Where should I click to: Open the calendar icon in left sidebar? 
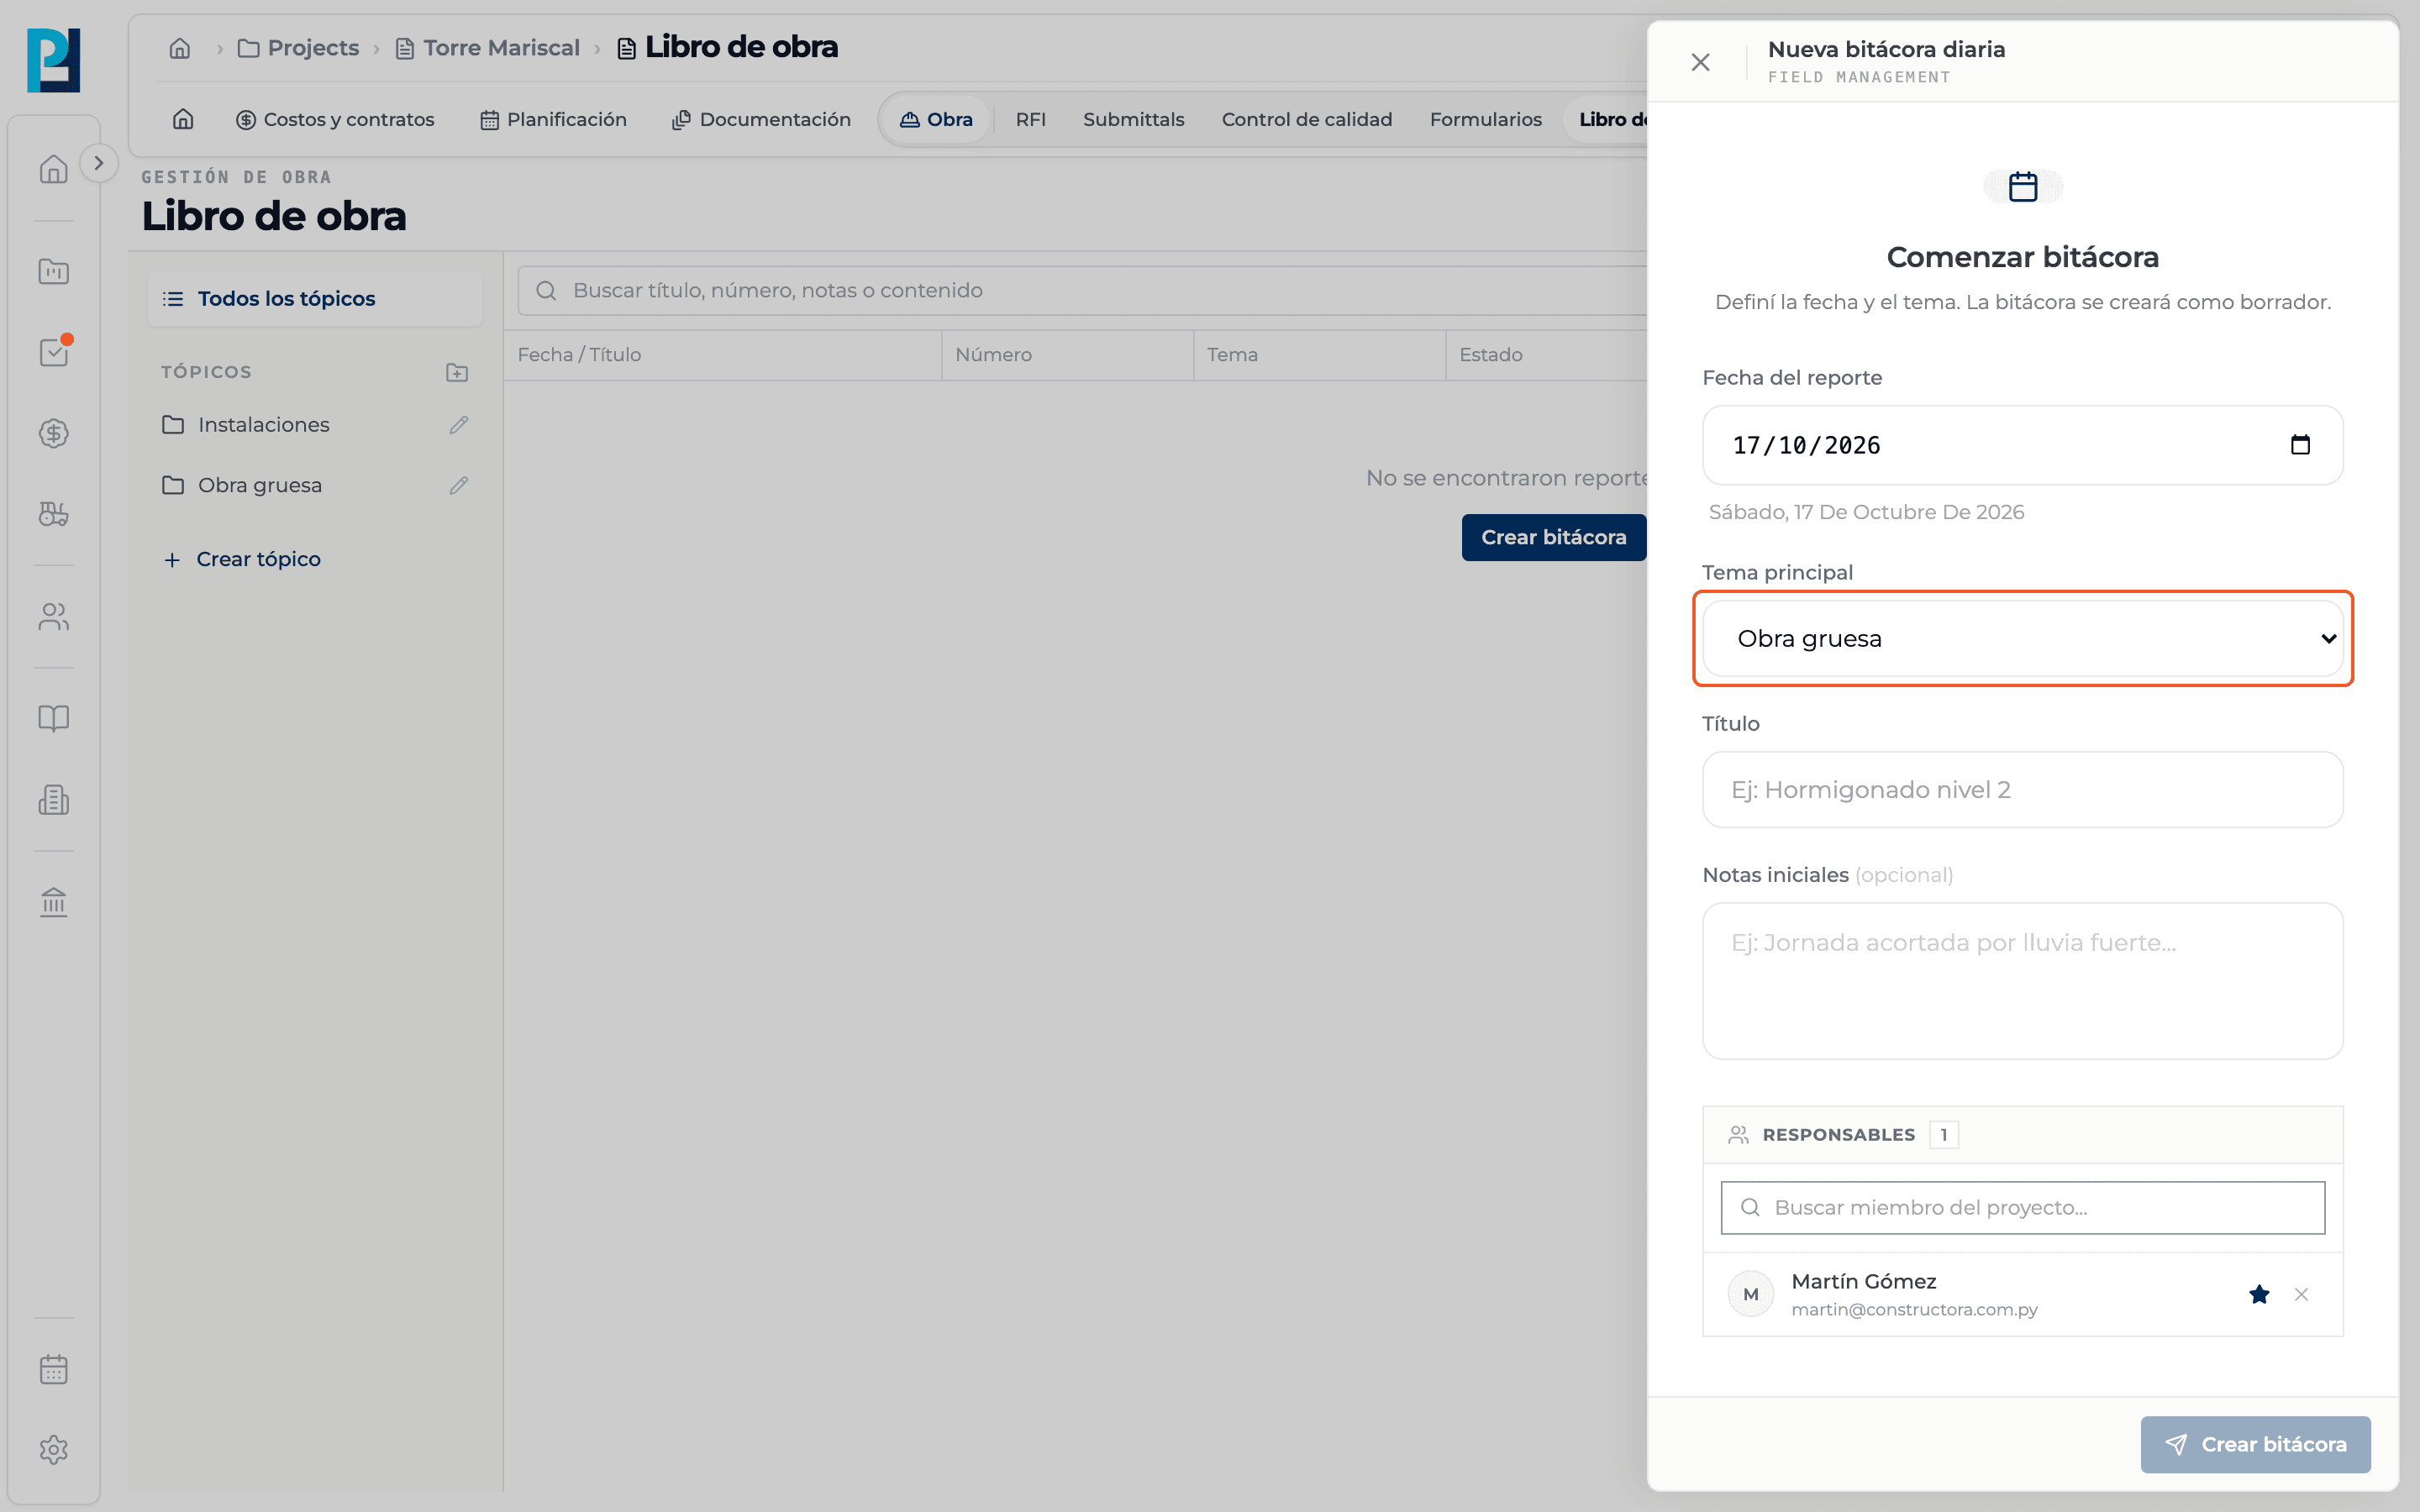(54, 1369)
